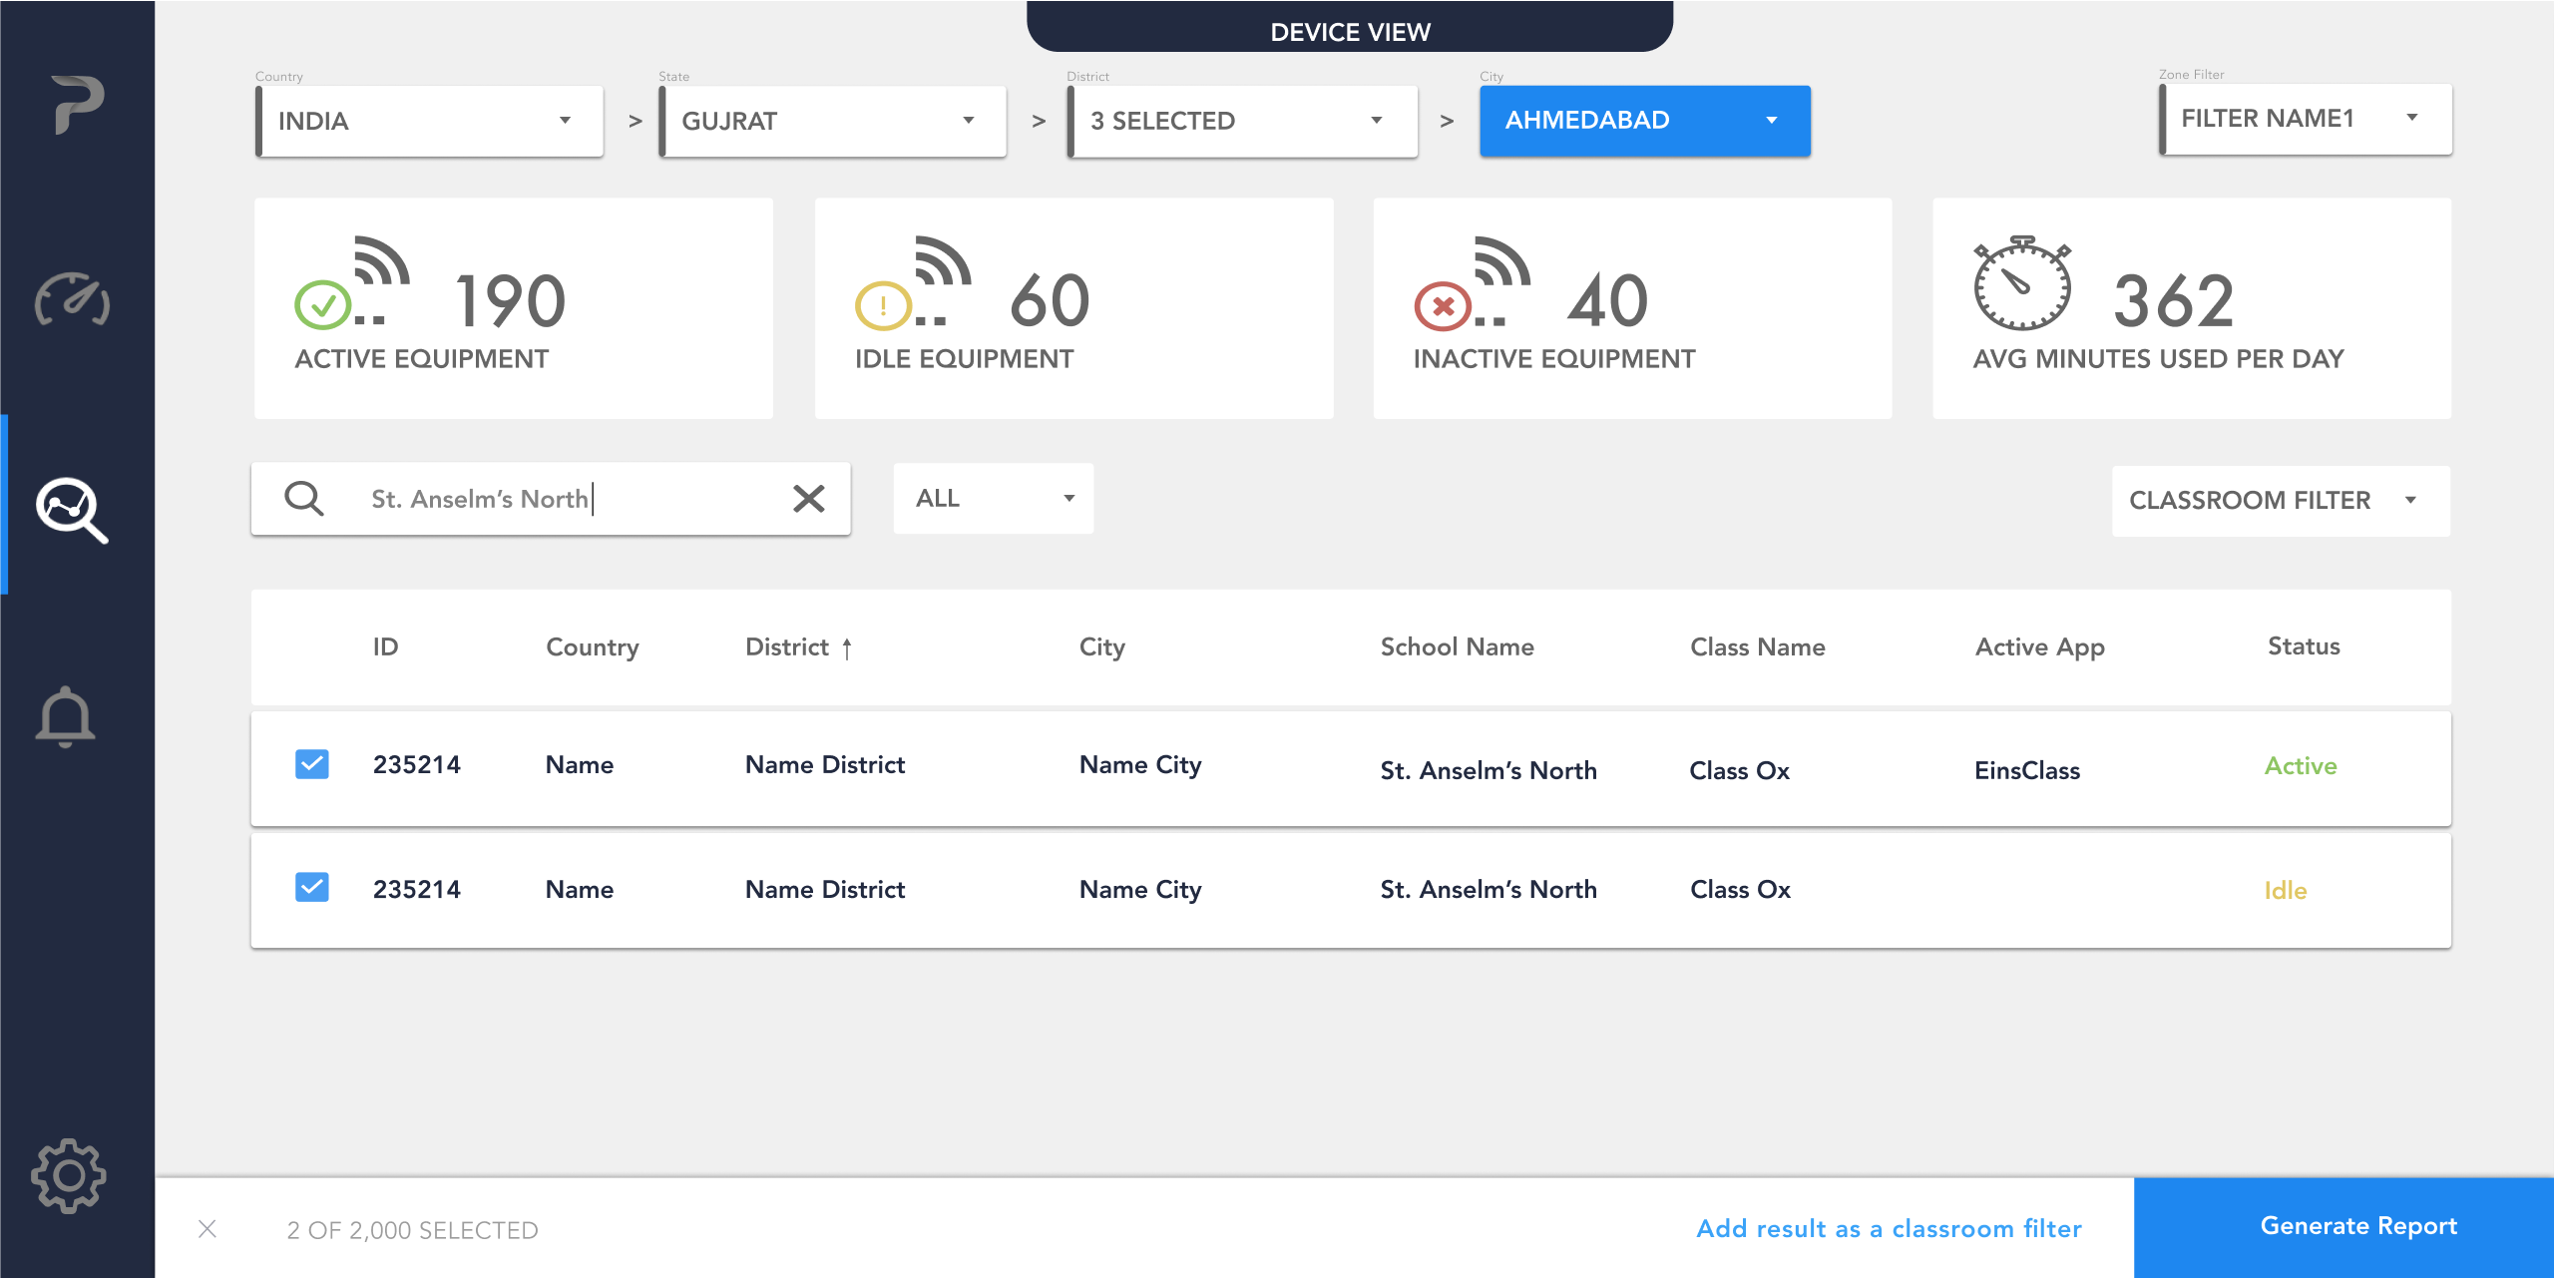Uncheck the row with Idle status

click(312, 887)
